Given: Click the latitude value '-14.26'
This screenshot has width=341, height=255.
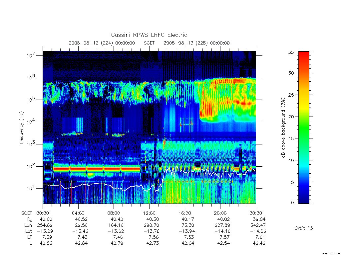Looking at the screenshot, I should click(258, 231).
